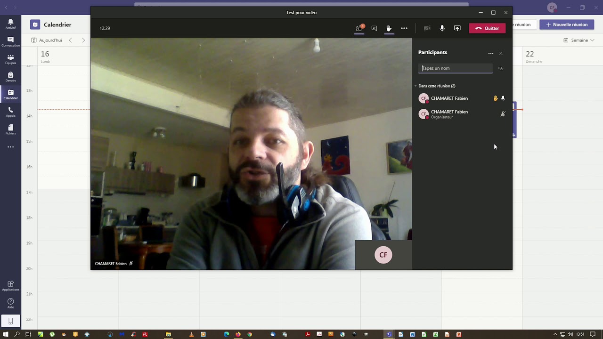Viewport: 603px width, 339px height.
Task: Open Aide help in sidebar
Action: coord(10,303)
